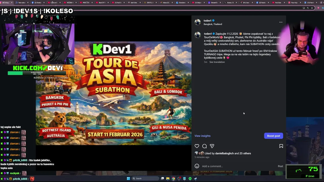Open the notepad-style taskbar app icon
324x182 pixels.
(185, 178)
